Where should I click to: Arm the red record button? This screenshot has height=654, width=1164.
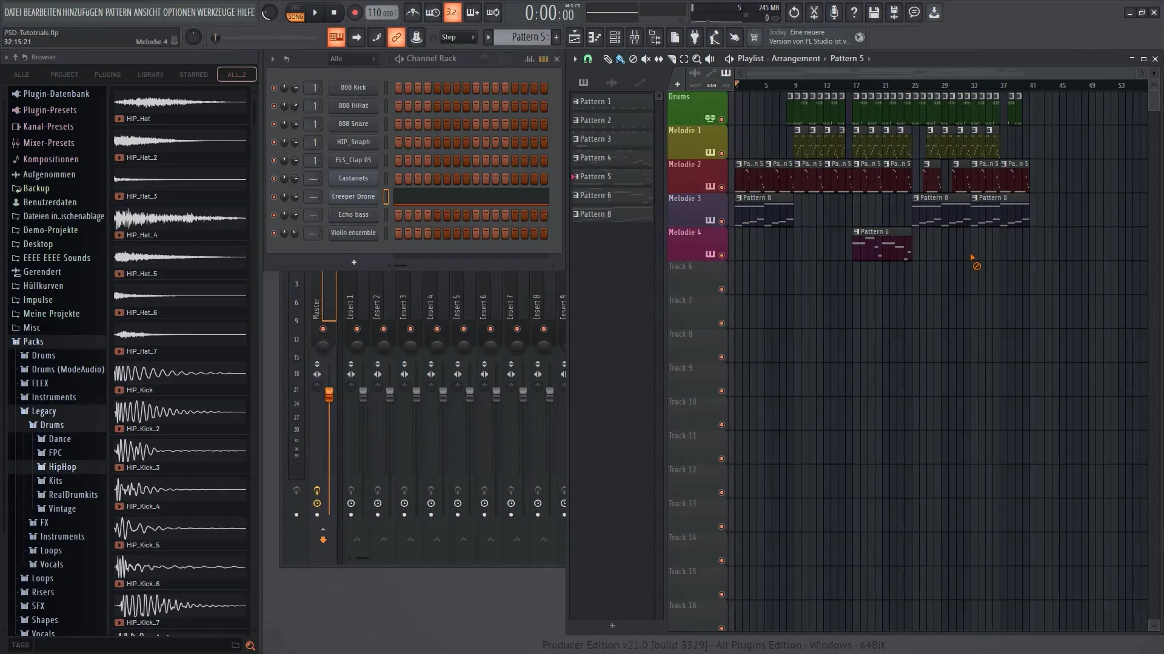[355, 12]
